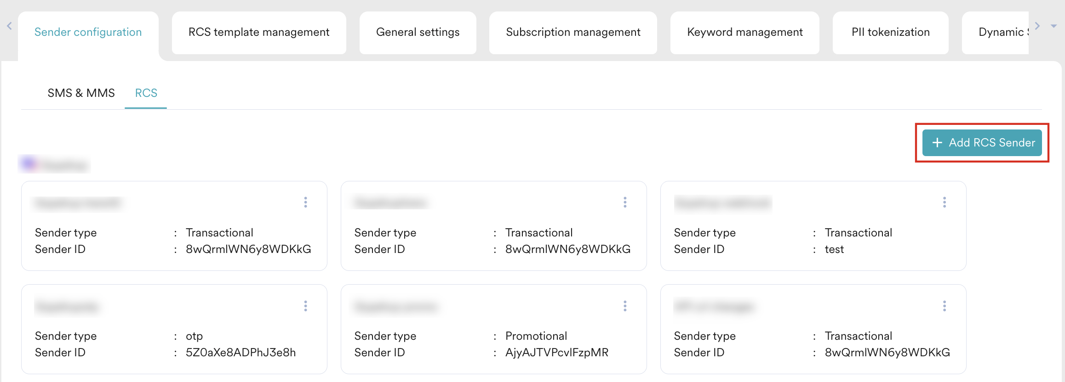
Task: Open Keyword management tab
Action: click(x=745, y=32)
